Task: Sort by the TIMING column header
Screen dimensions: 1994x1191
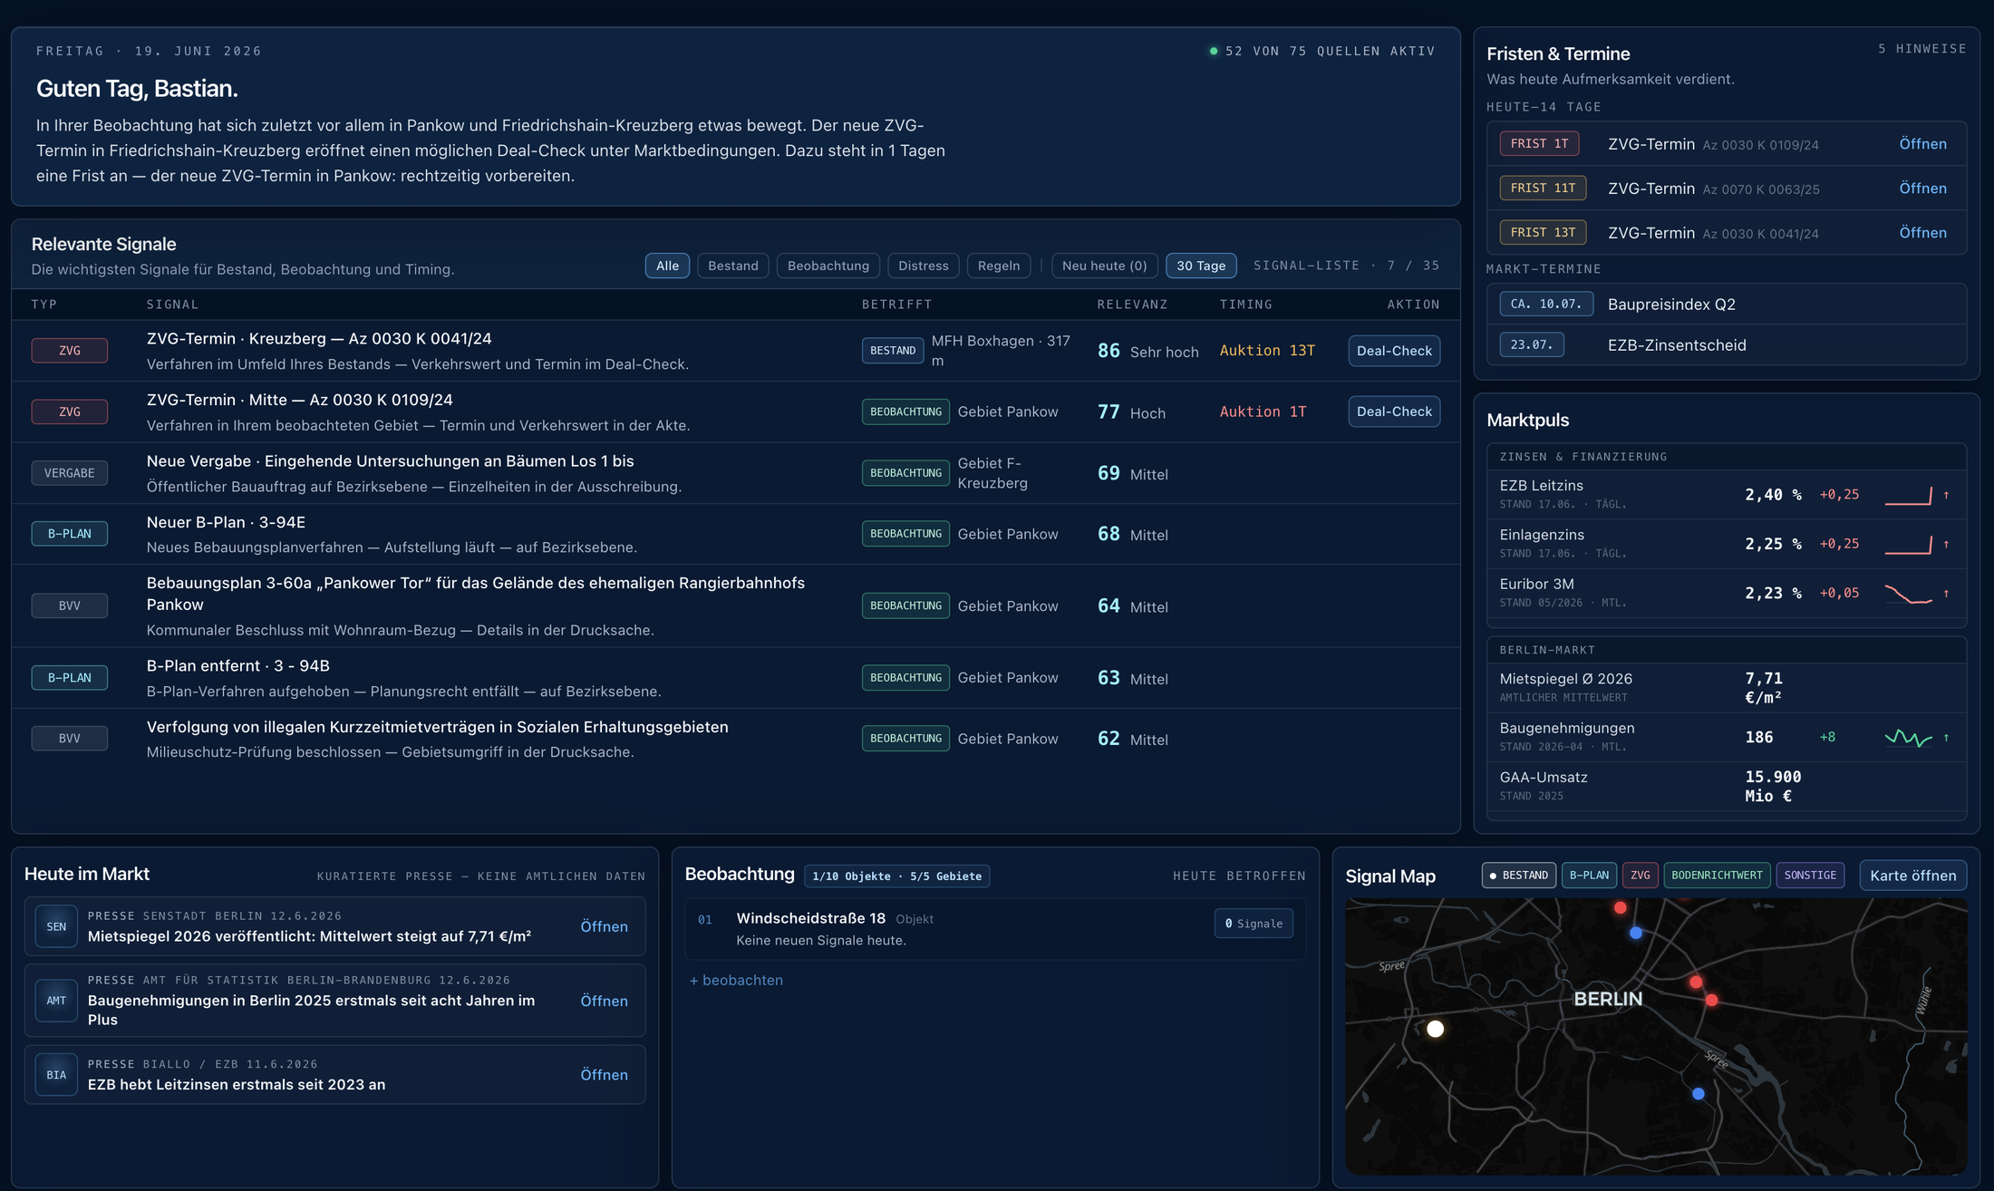Action: pos(1246,305)
